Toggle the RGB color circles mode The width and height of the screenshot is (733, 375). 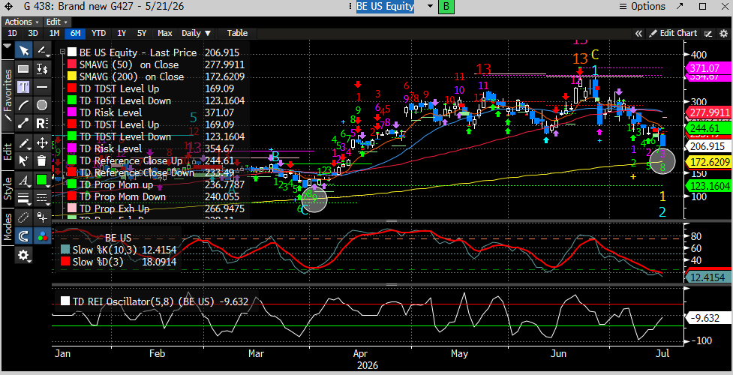(42, 236)
